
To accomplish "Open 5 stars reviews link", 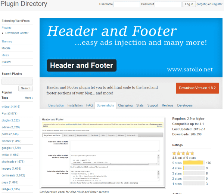I will click(x=177, y=163).
